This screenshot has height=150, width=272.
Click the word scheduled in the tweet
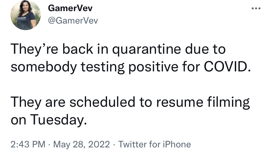tap(102, 102)
